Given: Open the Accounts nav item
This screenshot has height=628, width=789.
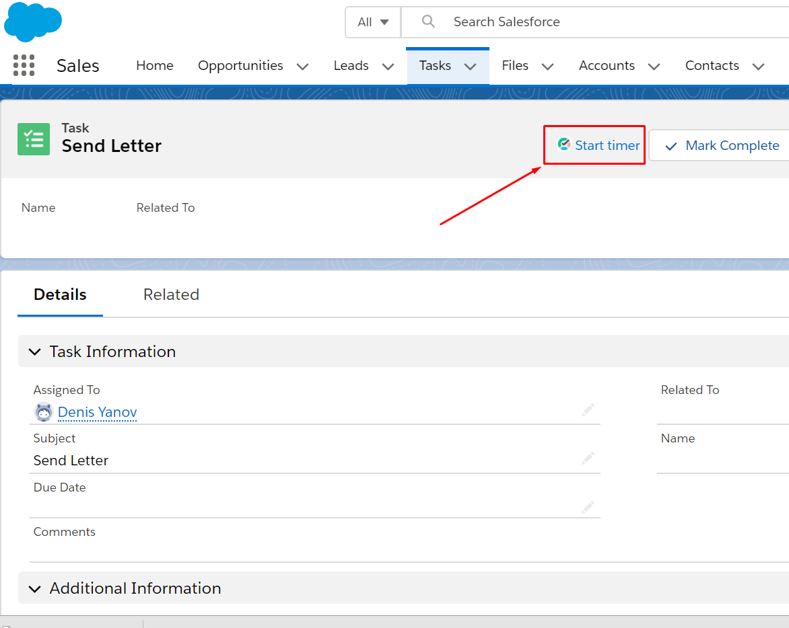Looking at the screenshot, I should coord(607,65).
